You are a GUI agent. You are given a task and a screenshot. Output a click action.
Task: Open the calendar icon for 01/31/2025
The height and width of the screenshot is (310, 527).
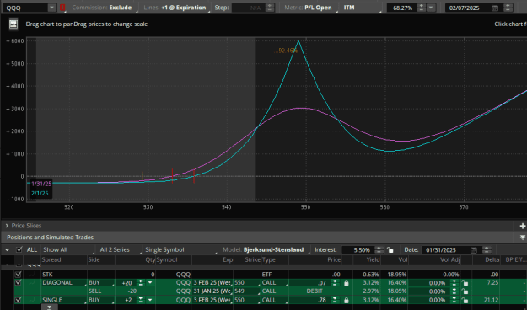coord(474,250)
